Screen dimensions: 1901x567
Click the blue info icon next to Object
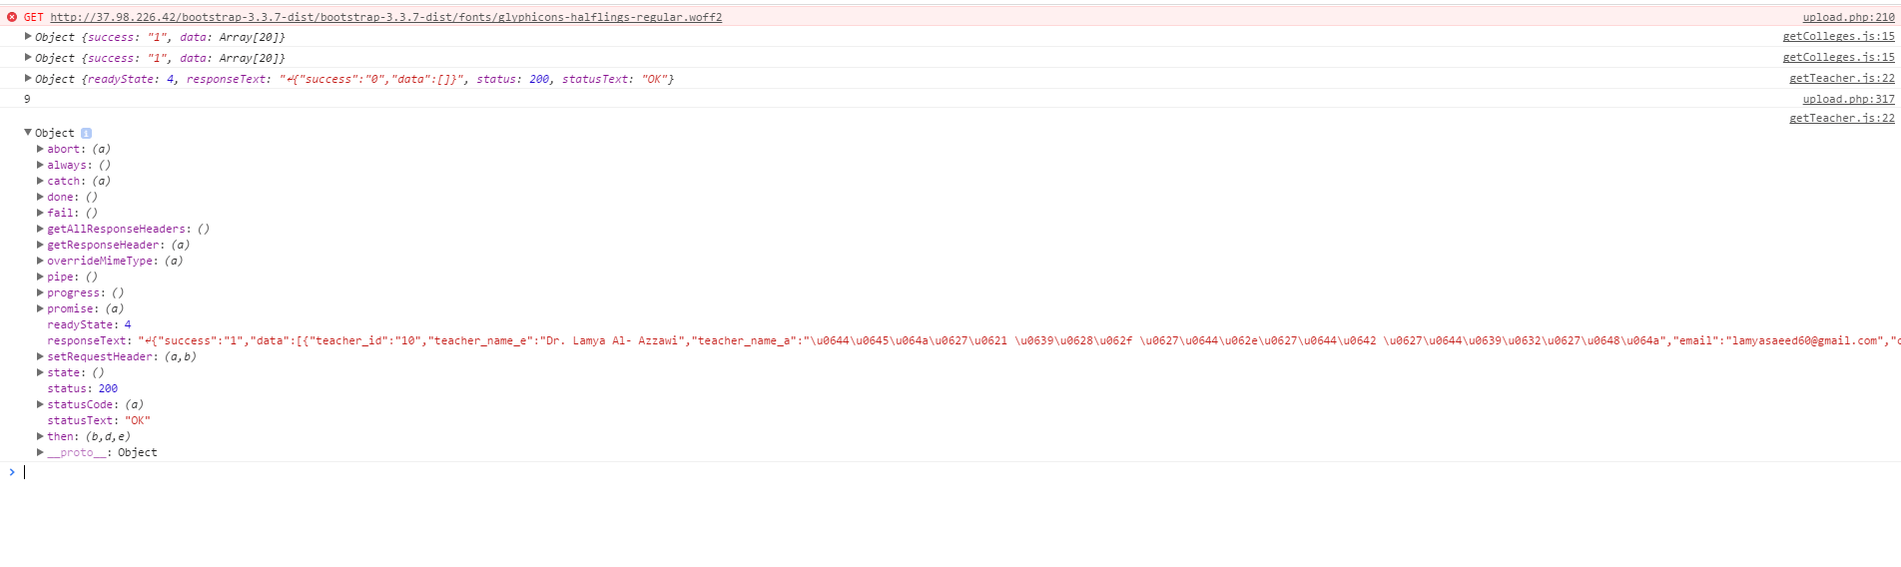86,133
